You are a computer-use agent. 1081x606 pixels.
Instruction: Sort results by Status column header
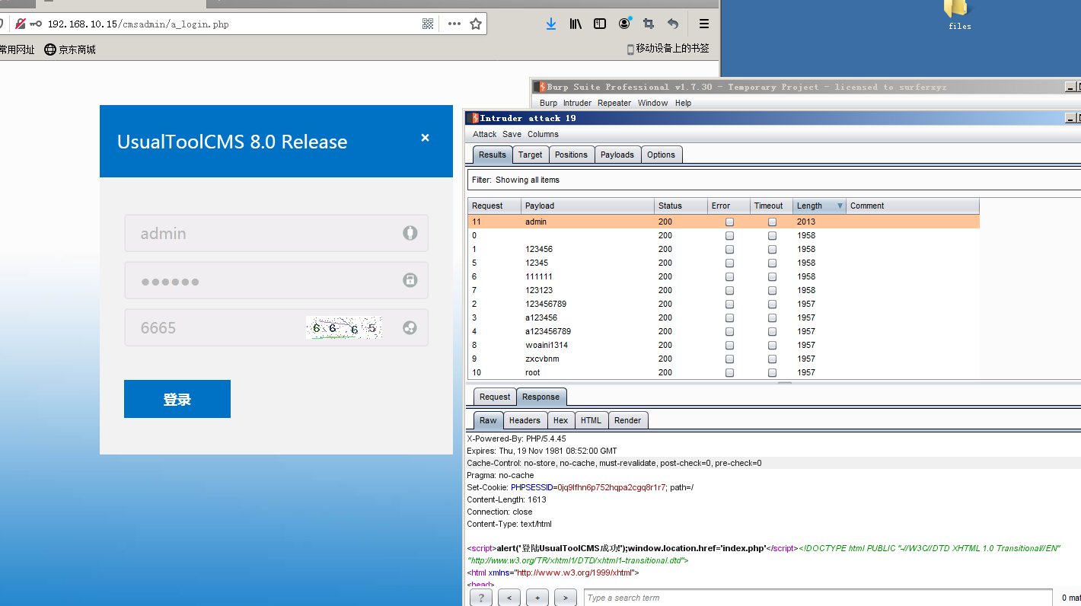(x=680, y=206)
